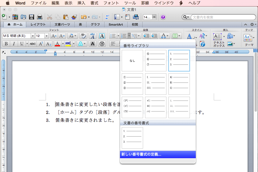Screen dimensions: 258x172
Task: Open the Apple menu
Action: pos(8,3)
